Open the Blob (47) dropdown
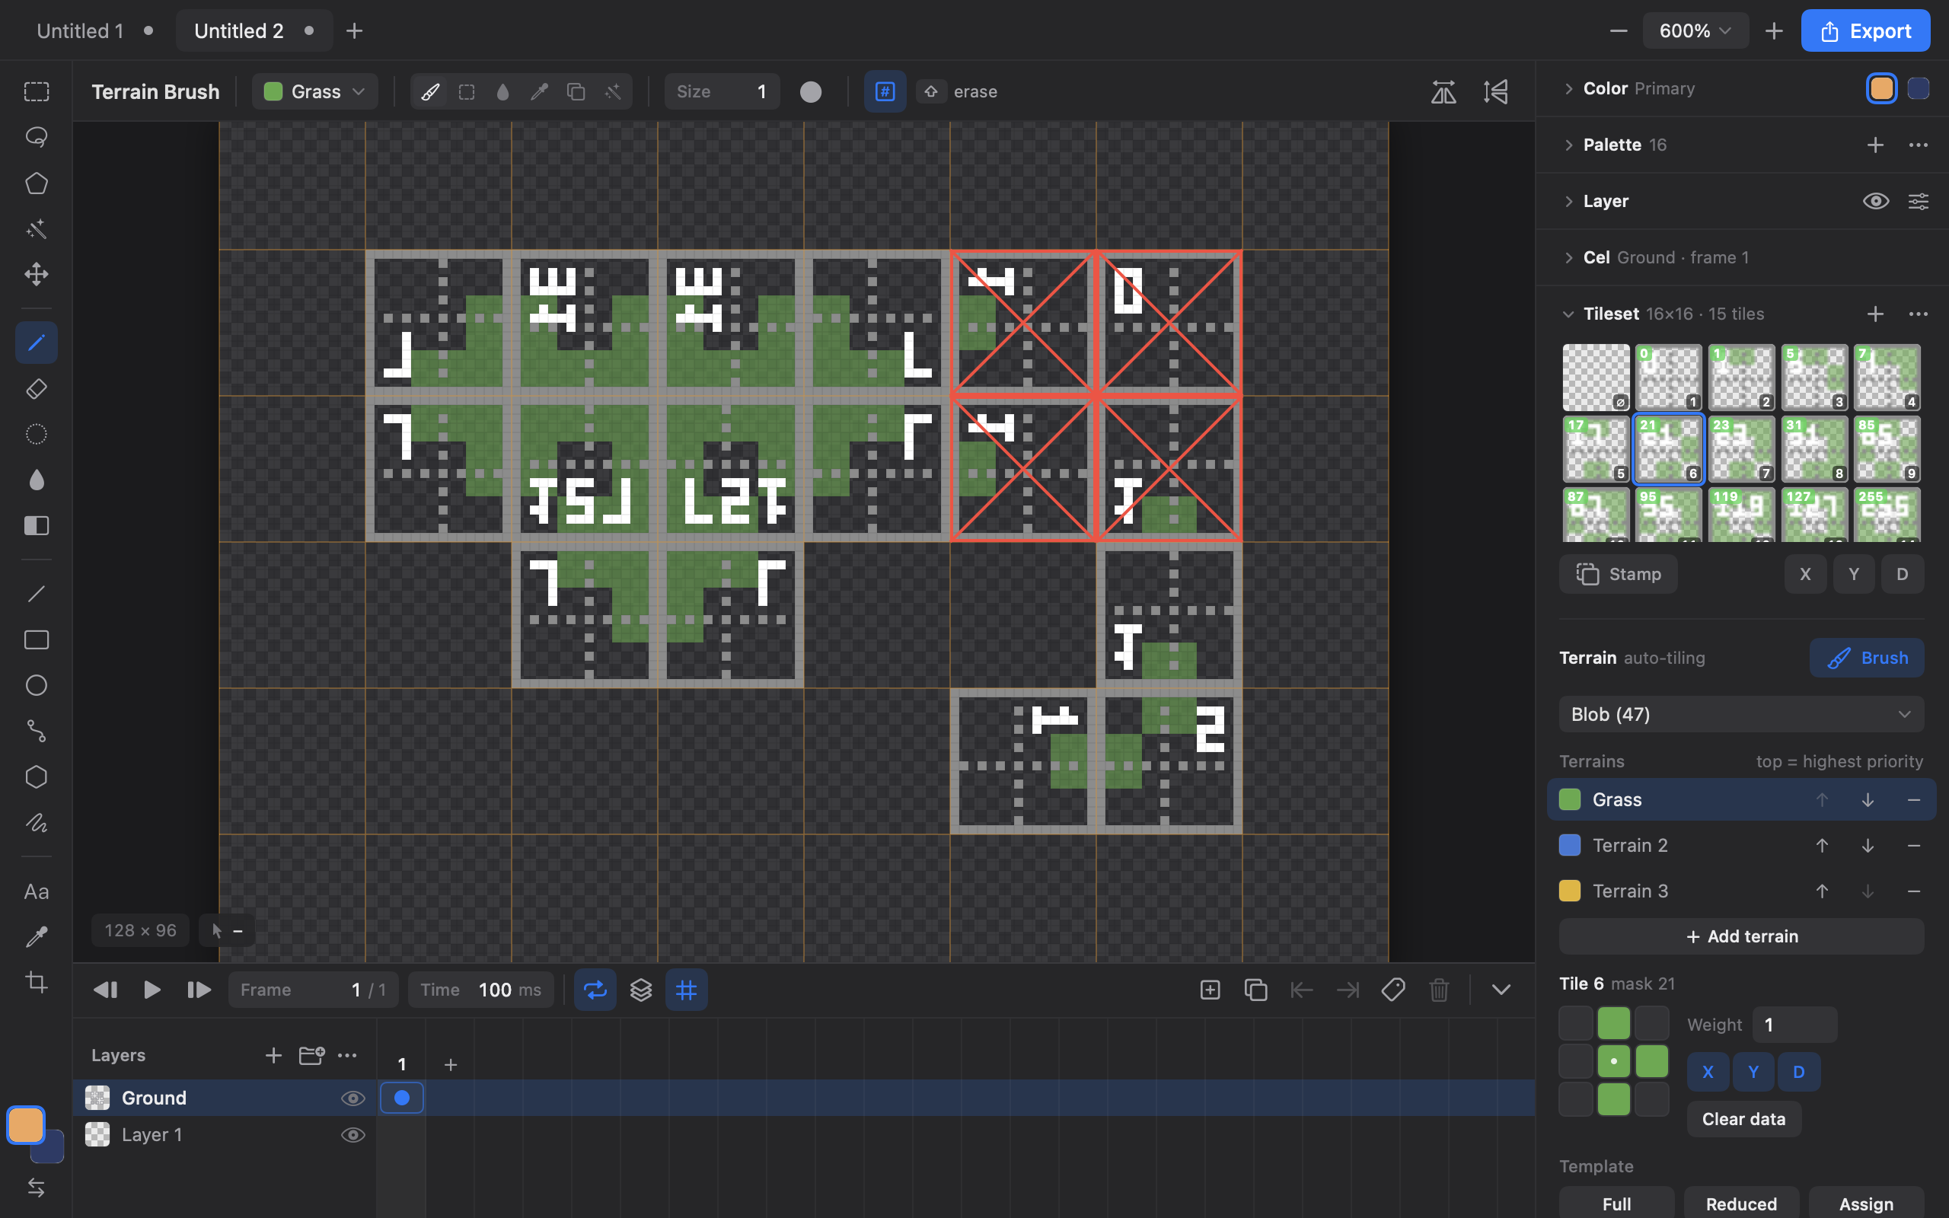 coord(1741,715)
